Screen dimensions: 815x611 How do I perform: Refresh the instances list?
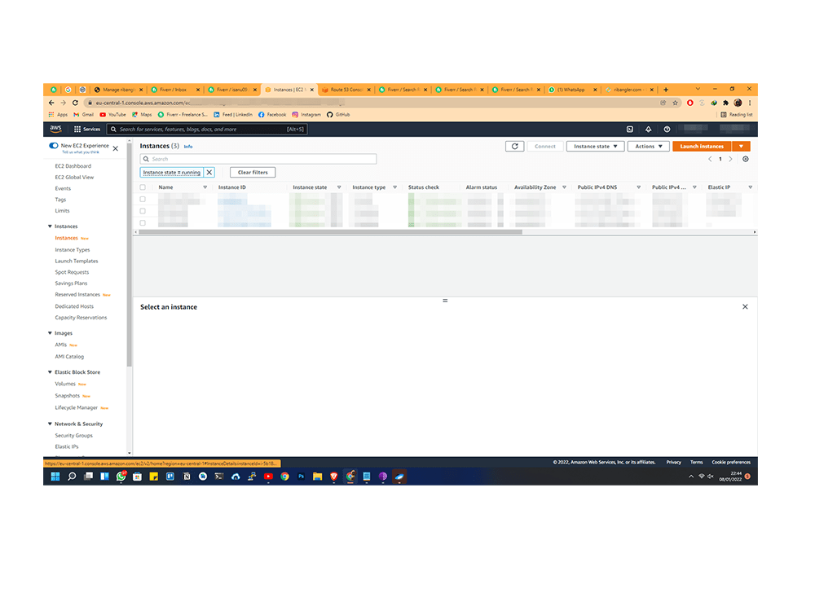[x=514, y=147]
